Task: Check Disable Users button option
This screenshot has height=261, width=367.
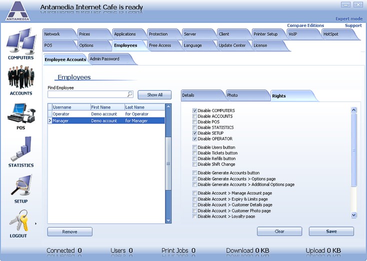Action: [194, 147]
